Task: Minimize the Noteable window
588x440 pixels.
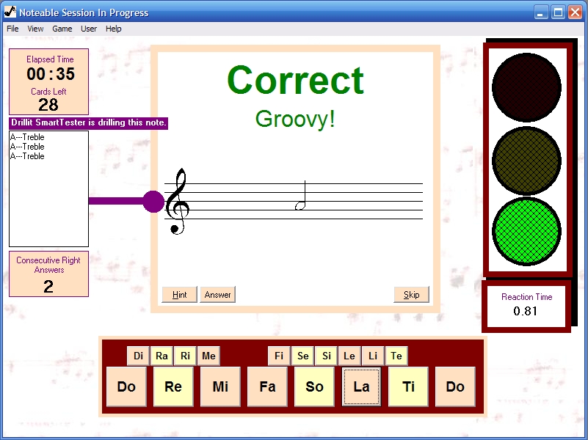Action: point(540,12)
